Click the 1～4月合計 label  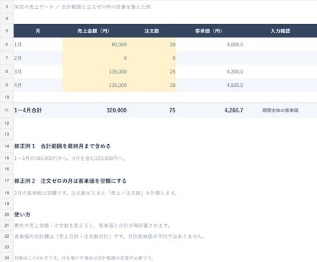click(28, 110)
